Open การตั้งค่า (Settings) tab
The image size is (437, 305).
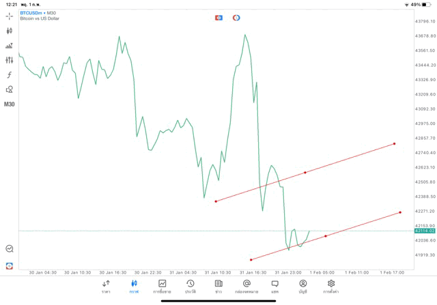click(331, 286)
